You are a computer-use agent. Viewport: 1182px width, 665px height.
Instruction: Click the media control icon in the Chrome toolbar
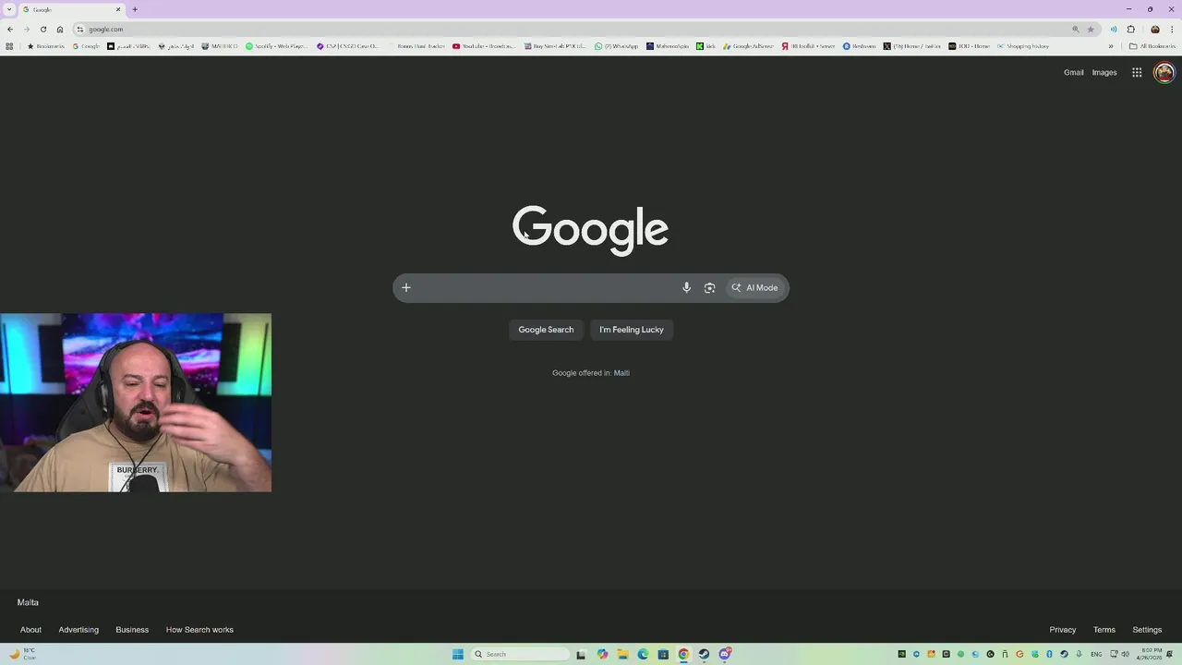coord(1114,29)
